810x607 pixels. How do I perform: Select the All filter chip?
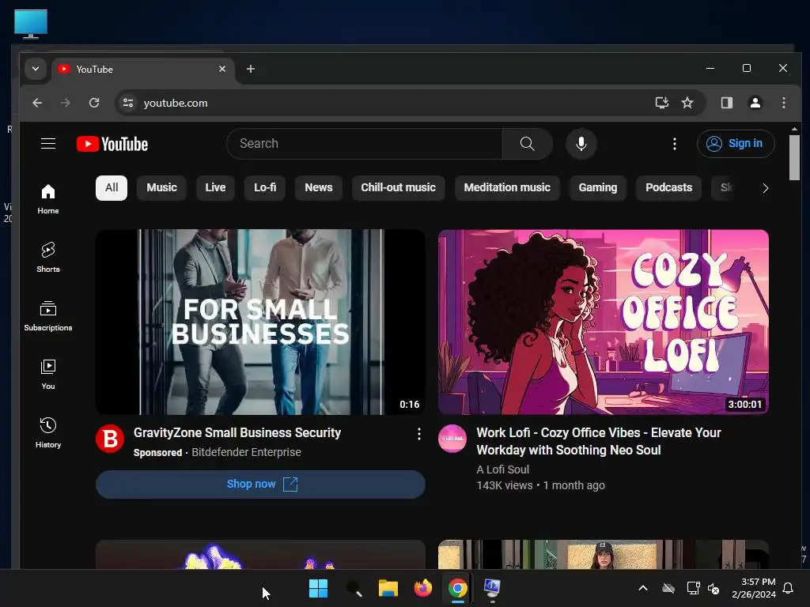(x=112, y=187)
